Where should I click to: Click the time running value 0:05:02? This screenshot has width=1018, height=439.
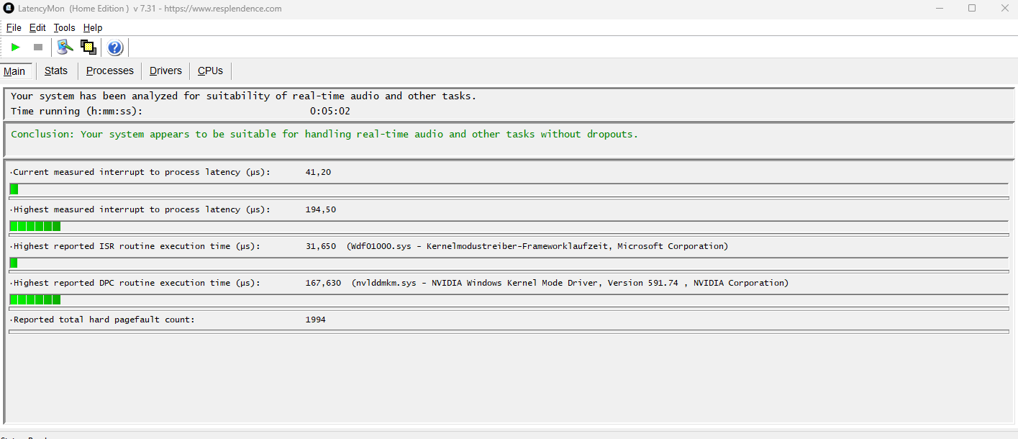330,111
